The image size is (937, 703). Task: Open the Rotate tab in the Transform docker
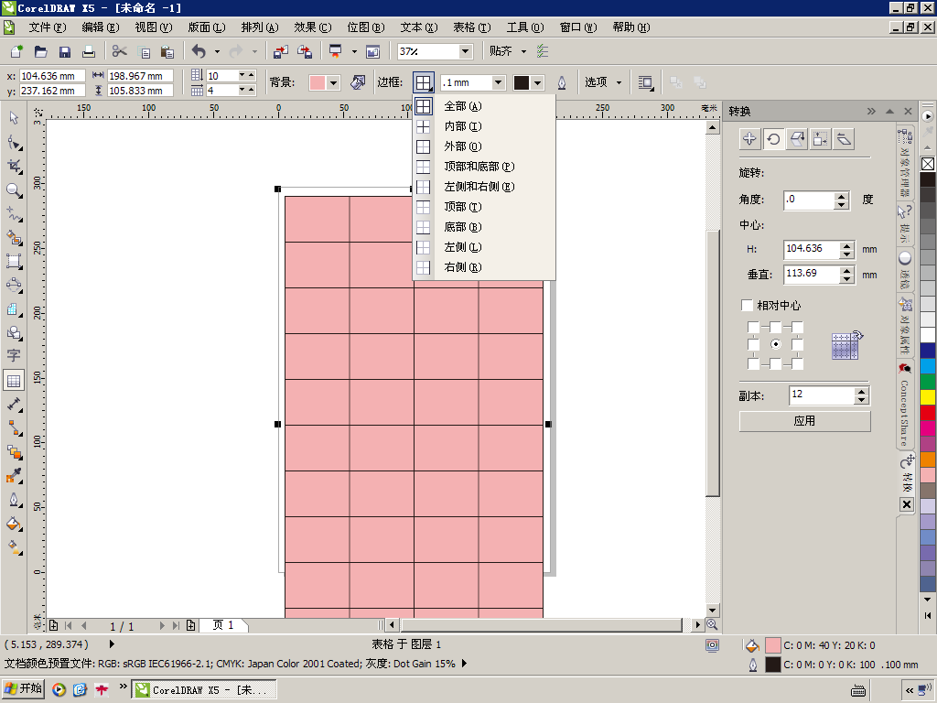point(773,139)
